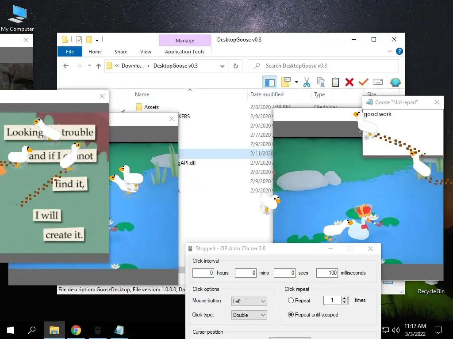Click the rename icon in Explorer toolbar

point(378,82)
